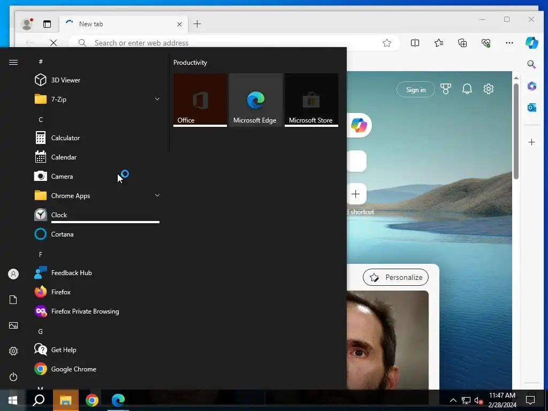Open Feedback Hub
548x411 pixels.
click(x=97, y=272)
